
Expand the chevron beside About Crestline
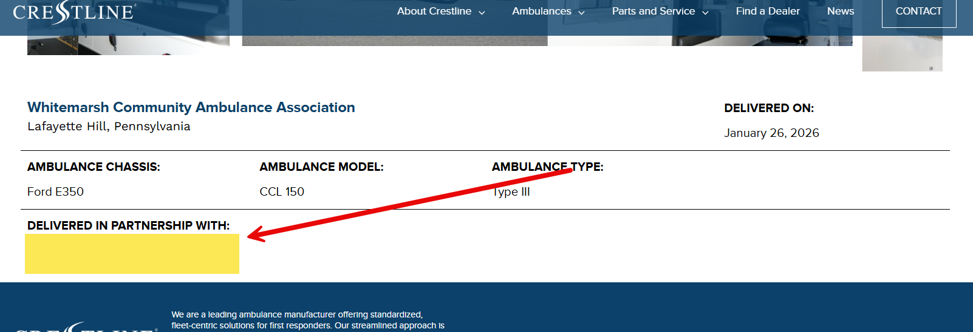pyautogui.click(x=482, y=12)
